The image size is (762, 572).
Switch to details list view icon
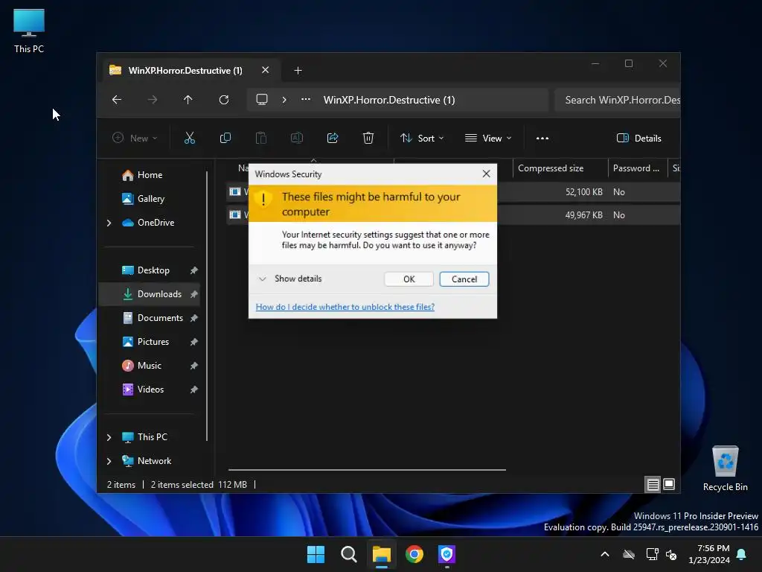(x=653, y=484)
